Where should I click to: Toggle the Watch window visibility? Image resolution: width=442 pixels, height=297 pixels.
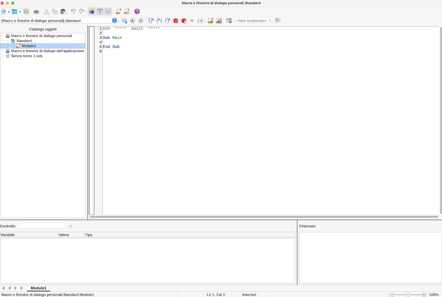(100, 12)
